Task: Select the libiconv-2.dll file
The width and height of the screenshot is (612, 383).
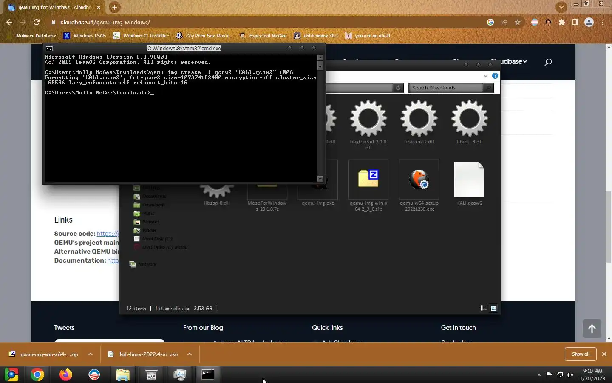Action: coord(419,123)
